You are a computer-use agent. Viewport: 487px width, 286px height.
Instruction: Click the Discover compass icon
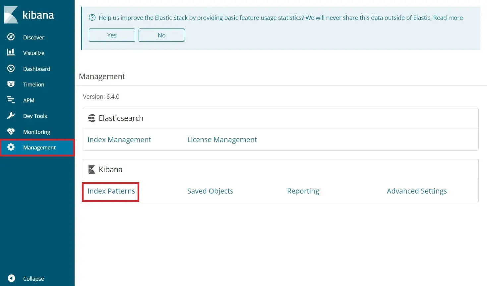[x=11, y=37]
